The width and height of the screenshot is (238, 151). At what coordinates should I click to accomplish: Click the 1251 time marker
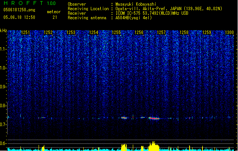(25, 32)
